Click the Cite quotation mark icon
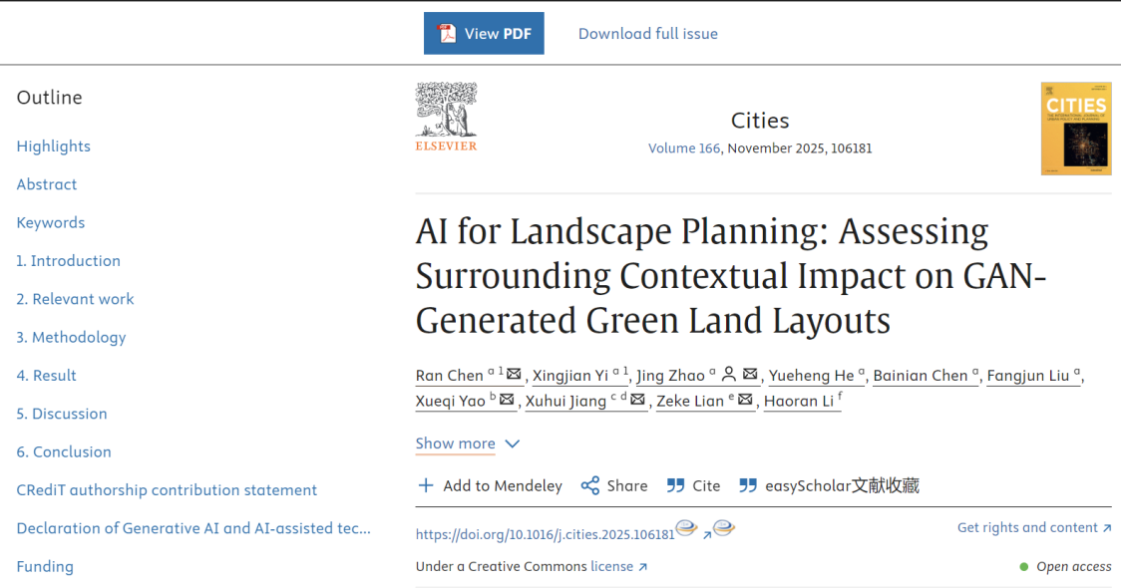The image size is (1121, 588). pos(675,485)
